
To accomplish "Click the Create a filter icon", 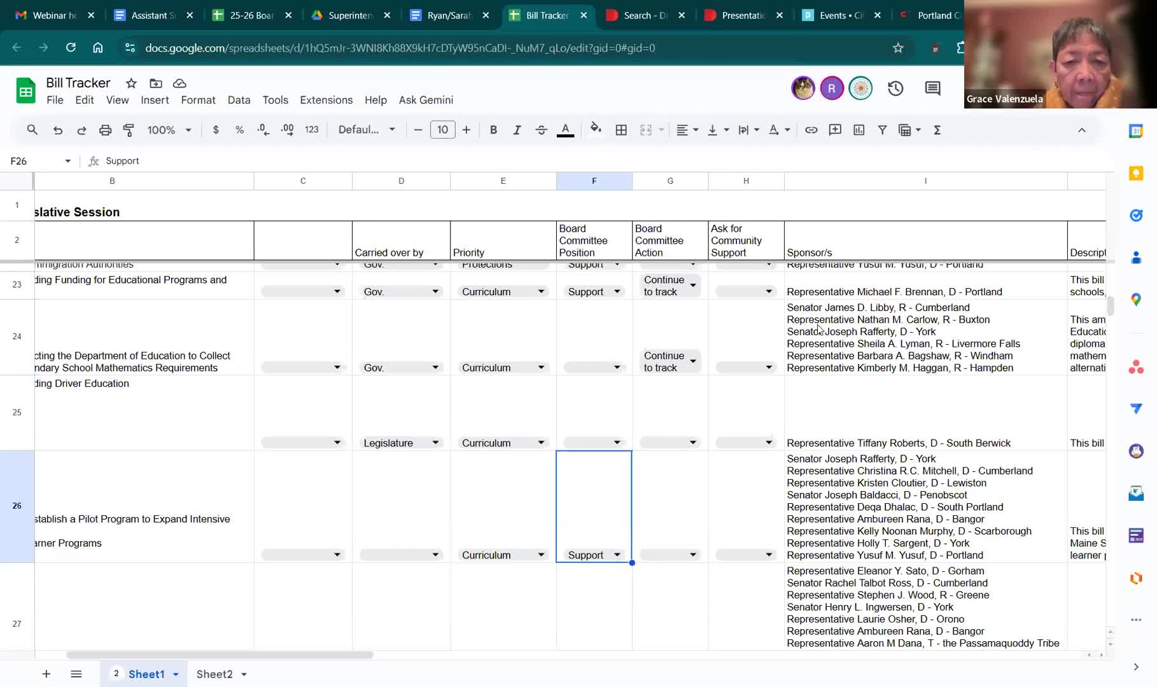I will click(x=882, y=130).
